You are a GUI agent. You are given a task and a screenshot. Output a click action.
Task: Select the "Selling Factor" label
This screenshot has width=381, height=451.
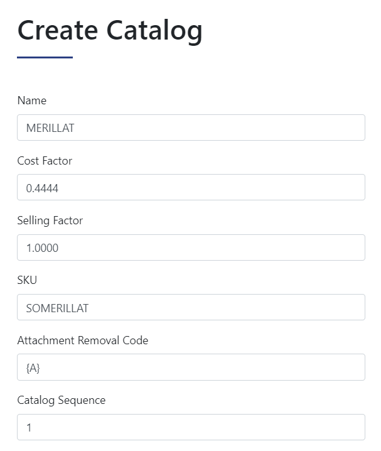coord(50,220)
